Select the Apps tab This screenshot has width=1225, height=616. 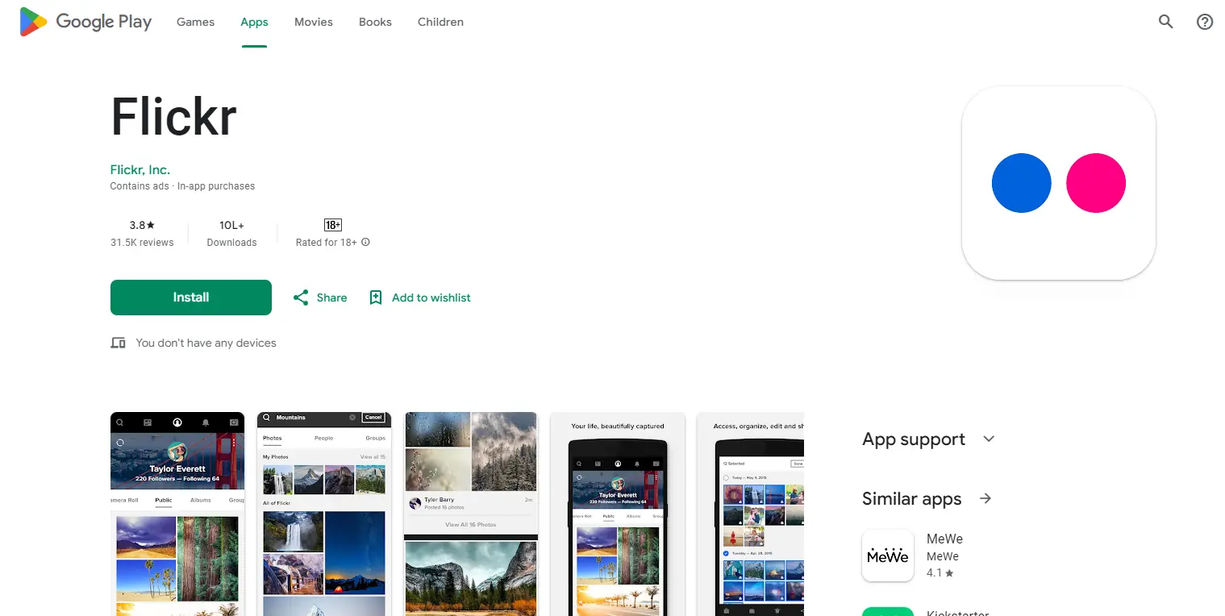(254, 22)
